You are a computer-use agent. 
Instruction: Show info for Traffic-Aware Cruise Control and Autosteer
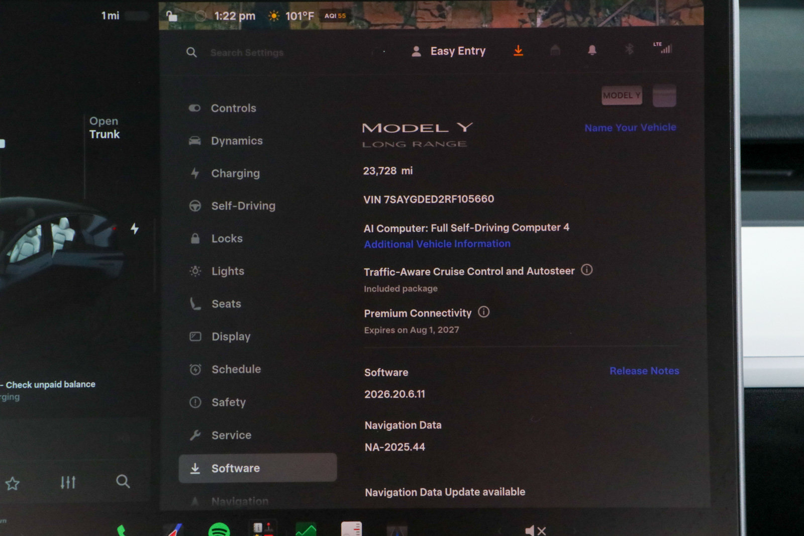587,270
